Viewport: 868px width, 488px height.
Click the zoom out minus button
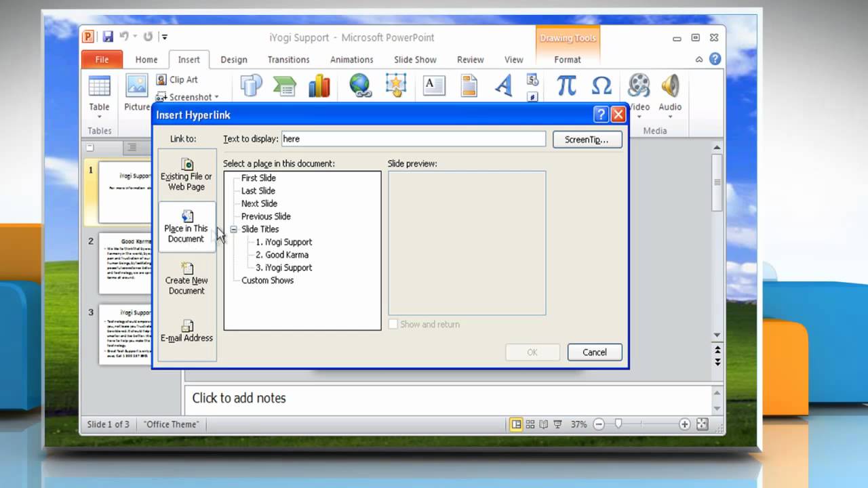click(599, 424)
